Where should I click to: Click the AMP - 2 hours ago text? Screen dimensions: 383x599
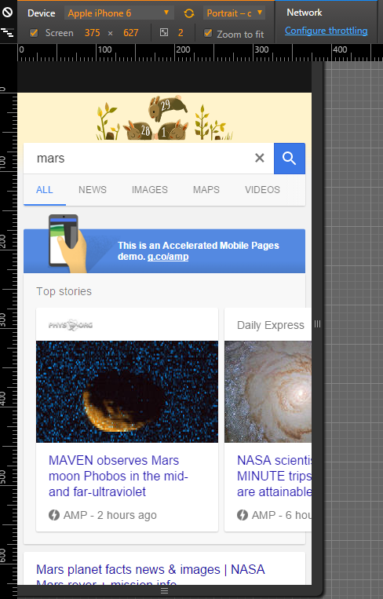click(x=110, y=515)
